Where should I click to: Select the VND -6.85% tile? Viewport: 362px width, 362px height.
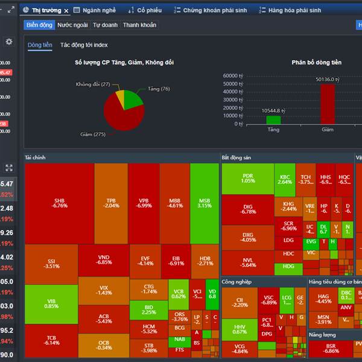104,260
